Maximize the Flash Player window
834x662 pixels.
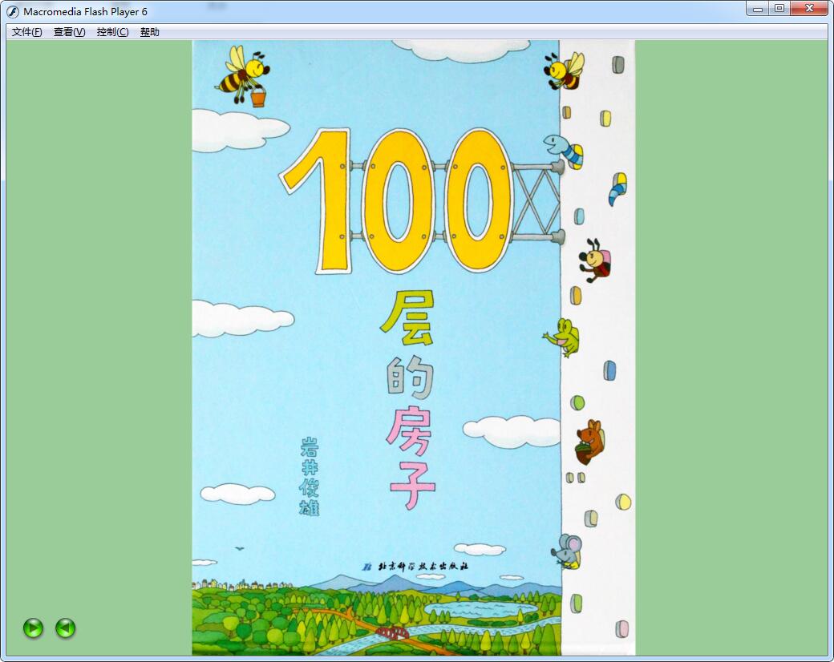tap(779, 9)
